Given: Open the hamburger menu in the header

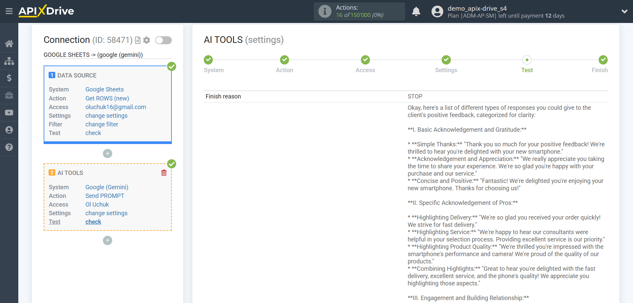Looking at the screenshot, I should click(9, 11).
